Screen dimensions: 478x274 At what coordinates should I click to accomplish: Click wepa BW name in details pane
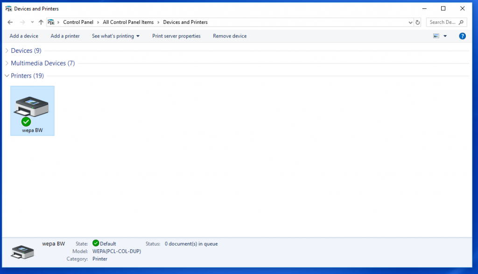pyautogui.click(x=53, y=244)
